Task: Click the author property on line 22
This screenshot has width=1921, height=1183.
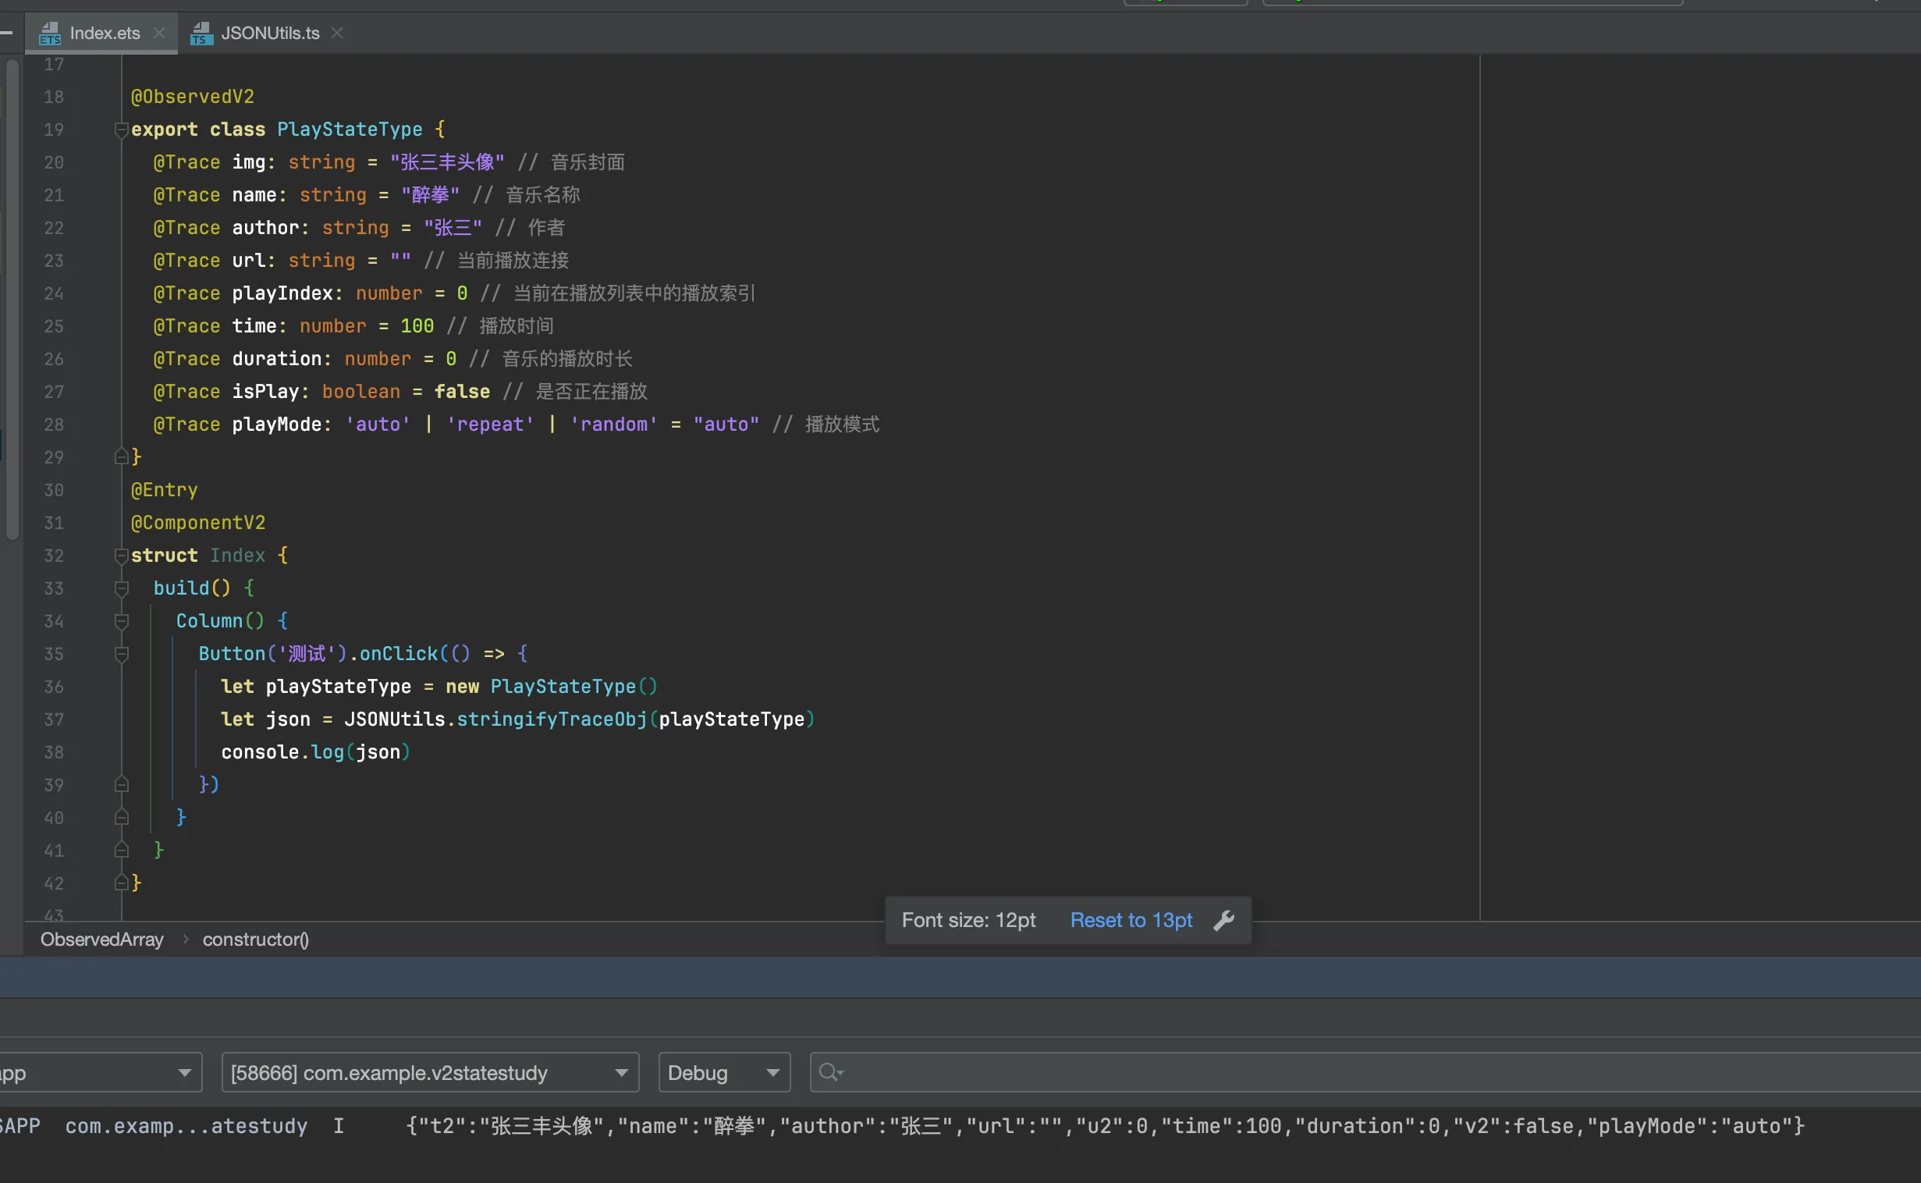Action: [x=266, y=229]
